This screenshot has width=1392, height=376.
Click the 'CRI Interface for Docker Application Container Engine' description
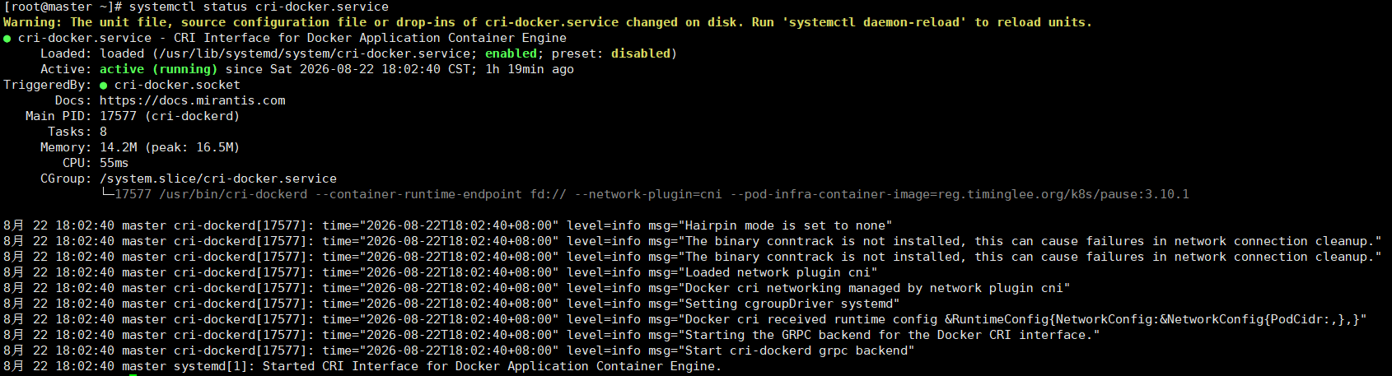[x=370, y=38]
